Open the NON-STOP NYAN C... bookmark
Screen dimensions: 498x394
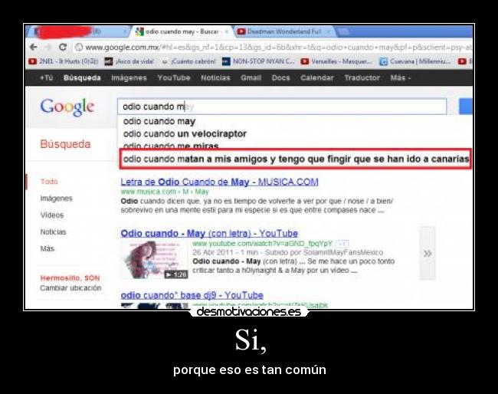[258, 61]
